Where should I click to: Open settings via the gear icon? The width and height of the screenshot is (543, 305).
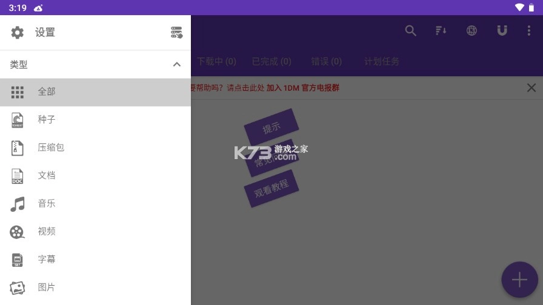coord(18,33)
